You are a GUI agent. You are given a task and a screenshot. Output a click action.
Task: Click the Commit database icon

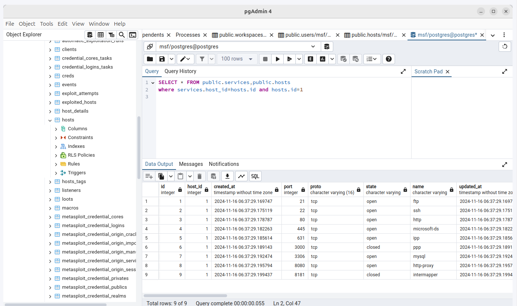coord(343,59)
